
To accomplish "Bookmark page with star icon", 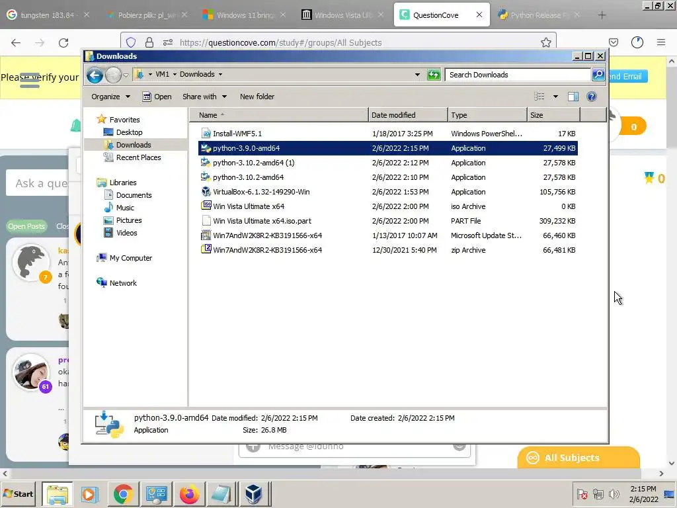I will coord(545,42).
